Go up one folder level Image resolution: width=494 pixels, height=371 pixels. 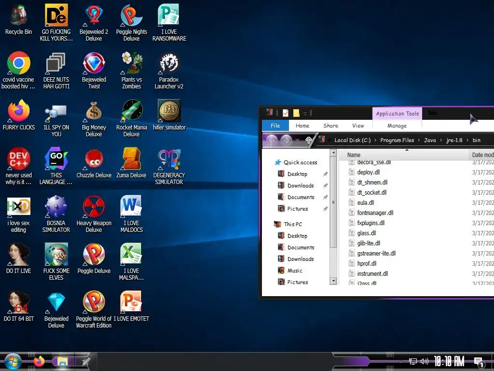[308, 140]
